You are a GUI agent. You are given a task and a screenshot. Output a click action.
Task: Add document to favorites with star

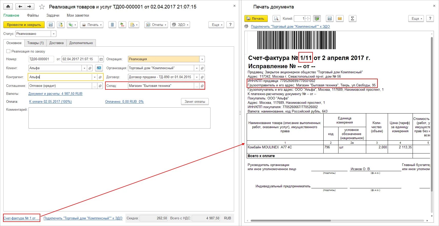click(42, 7)
